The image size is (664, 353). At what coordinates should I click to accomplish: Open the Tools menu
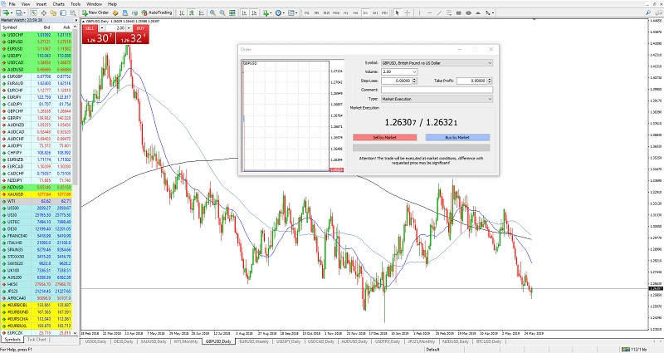(x=76, y=4)
